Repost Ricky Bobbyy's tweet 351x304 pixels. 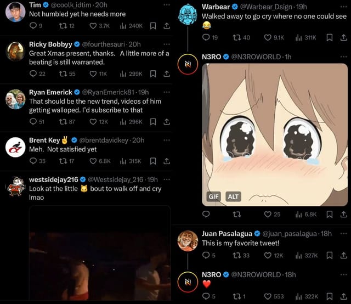click(x=64, y=74)
